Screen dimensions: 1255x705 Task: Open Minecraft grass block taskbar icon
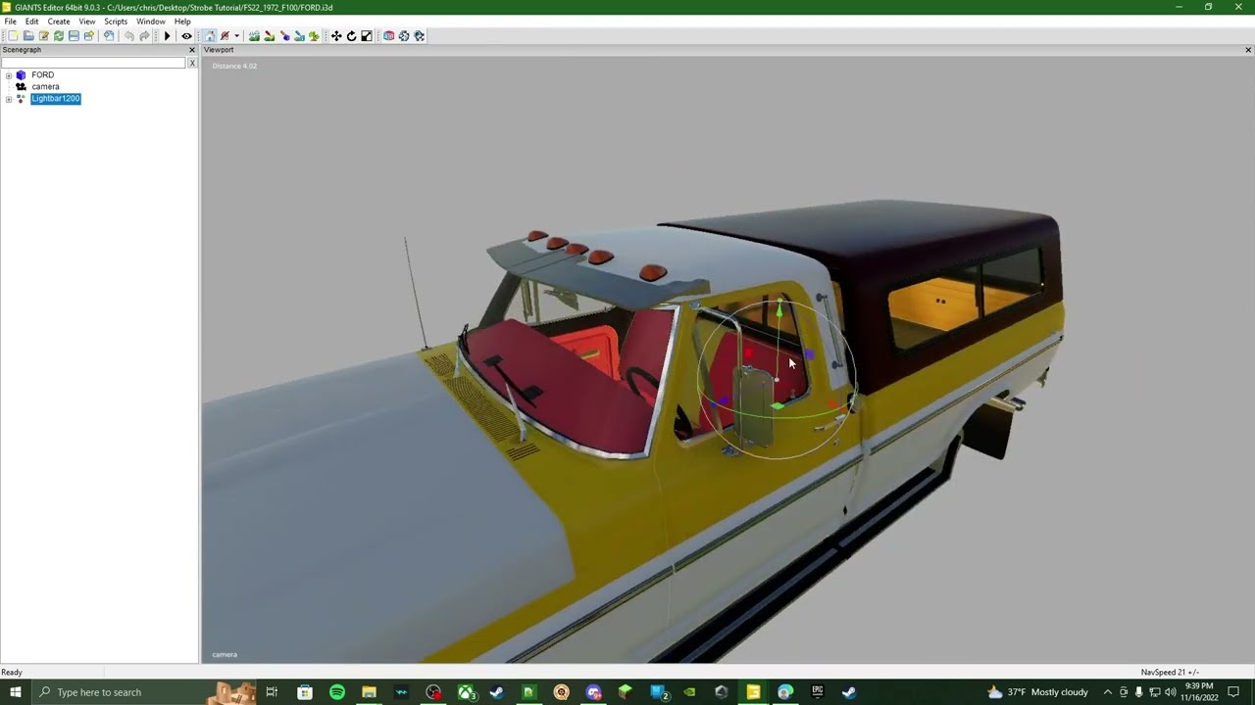pos(626,692)
